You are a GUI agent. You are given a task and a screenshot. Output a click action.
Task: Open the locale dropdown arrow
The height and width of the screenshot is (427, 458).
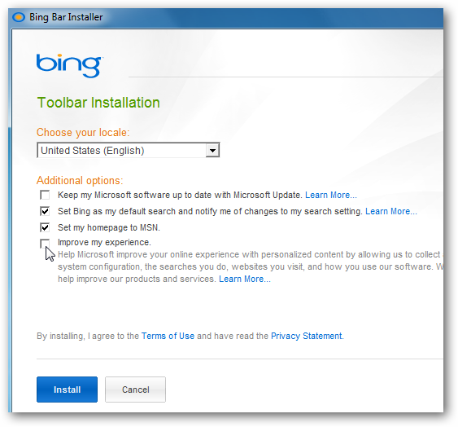pos(212,151)
